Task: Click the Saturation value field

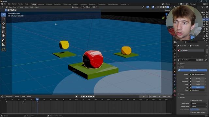Action: 198,82
